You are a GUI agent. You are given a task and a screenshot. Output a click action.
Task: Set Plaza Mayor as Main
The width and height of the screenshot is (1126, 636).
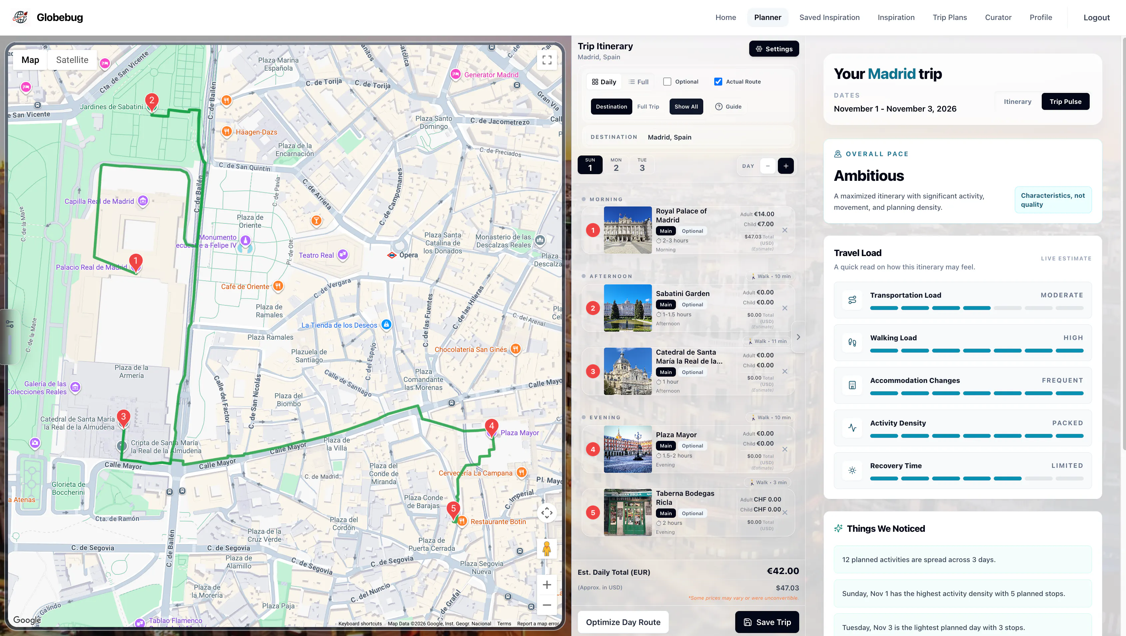coord(666,446)
